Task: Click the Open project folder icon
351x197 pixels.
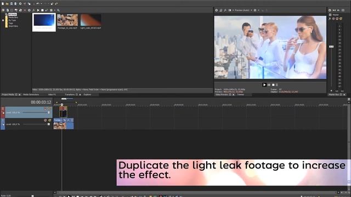Action: click(x=7, y=4)
